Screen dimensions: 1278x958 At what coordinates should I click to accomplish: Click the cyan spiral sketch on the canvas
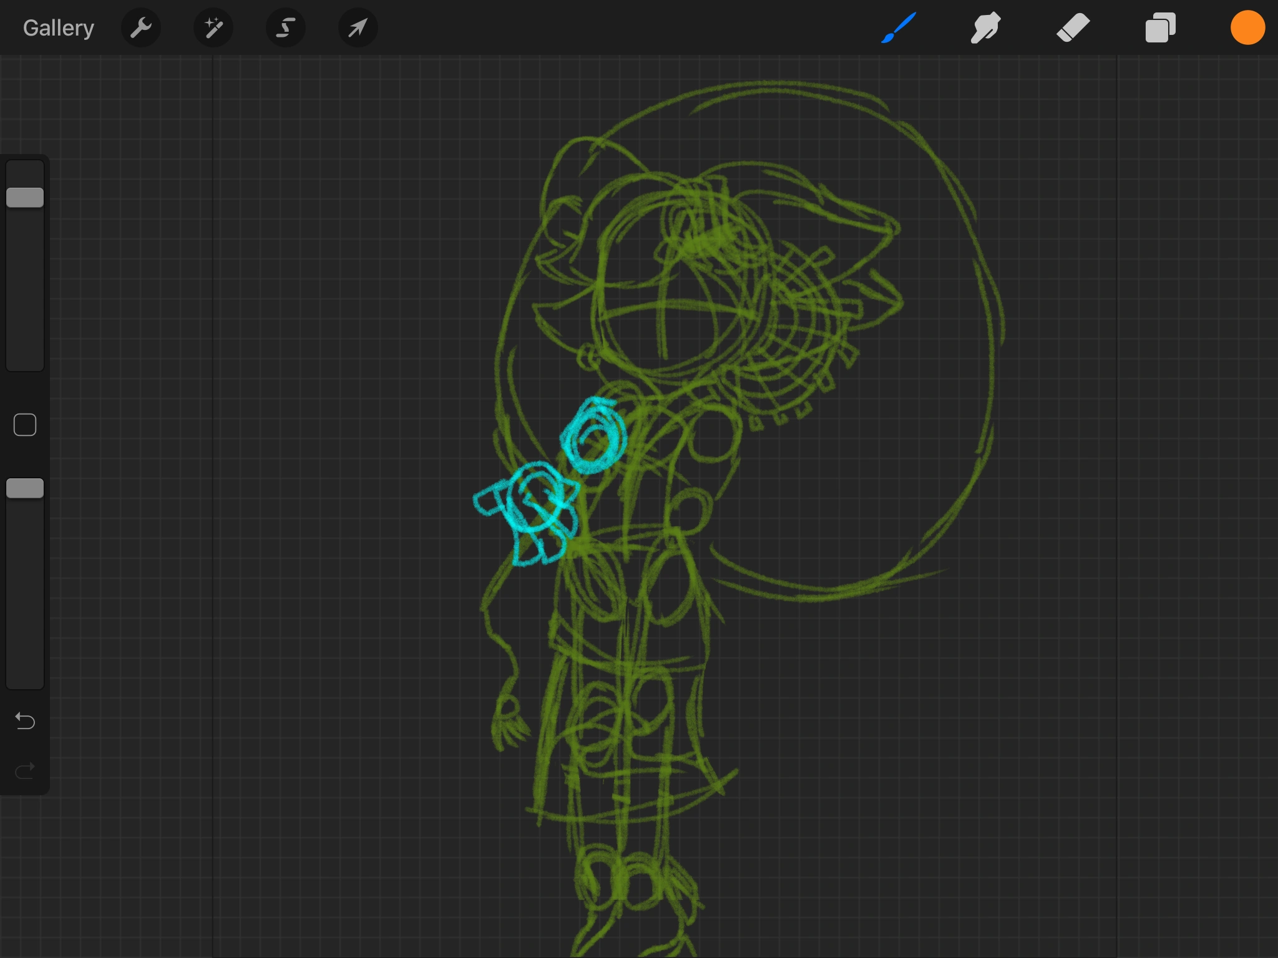(593, 435)
